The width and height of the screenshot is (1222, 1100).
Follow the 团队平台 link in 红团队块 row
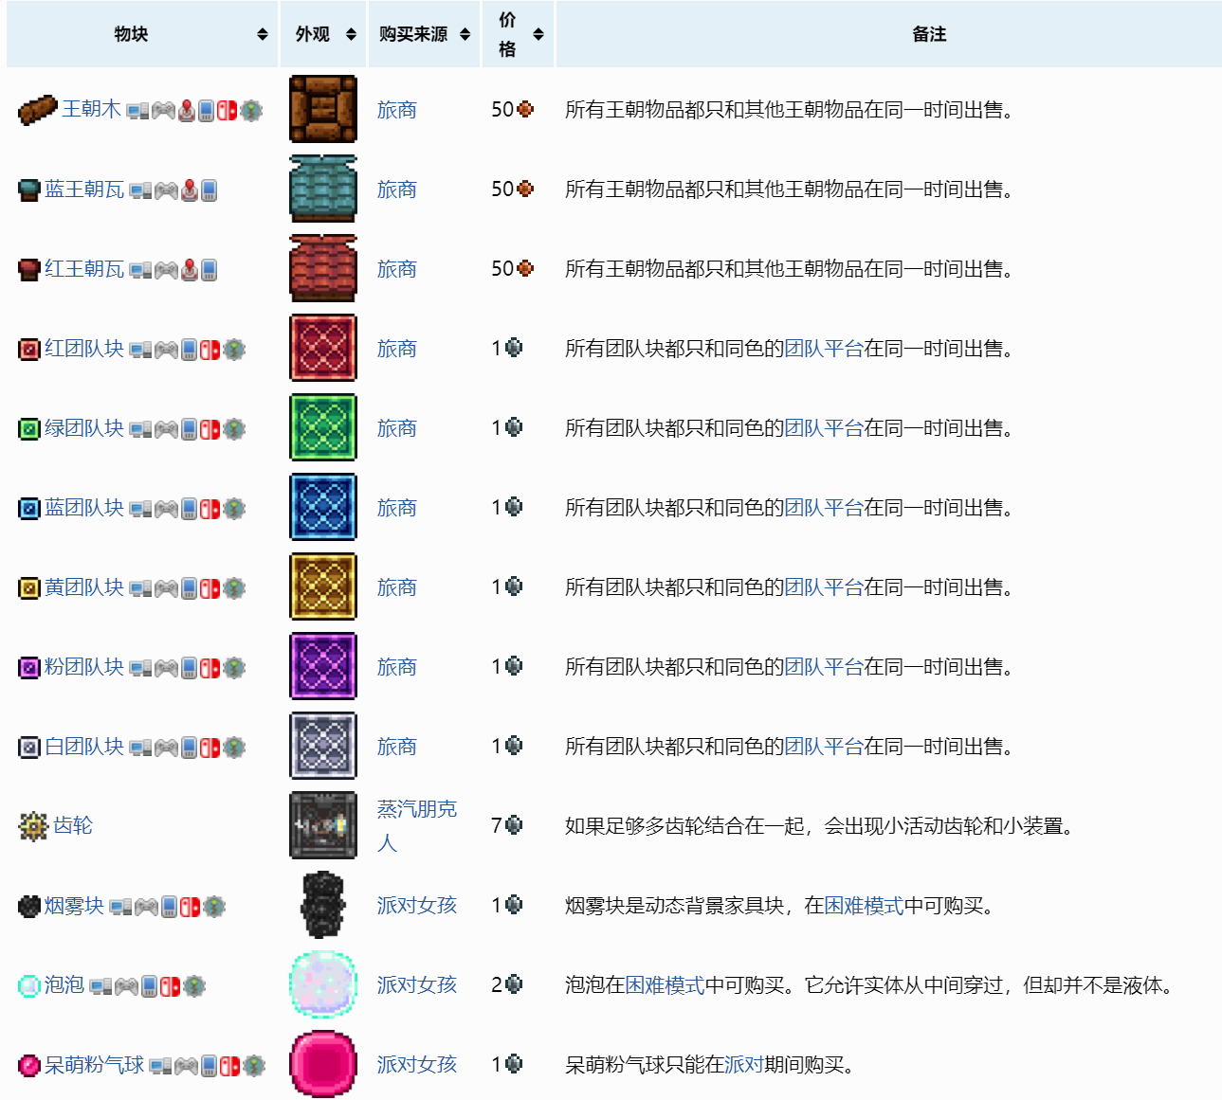pyautogui.click(x=823, y=349)
